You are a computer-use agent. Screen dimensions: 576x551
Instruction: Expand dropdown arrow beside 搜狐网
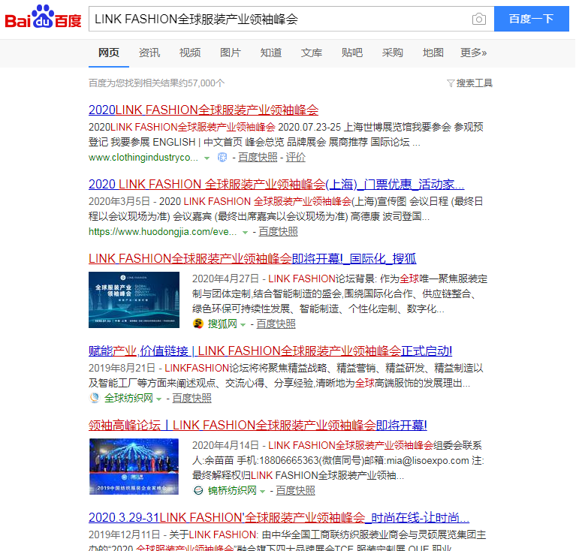pos(243,324)
